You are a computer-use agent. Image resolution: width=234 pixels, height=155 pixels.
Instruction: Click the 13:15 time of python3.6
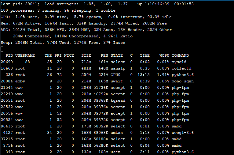[x=144, y=75]
